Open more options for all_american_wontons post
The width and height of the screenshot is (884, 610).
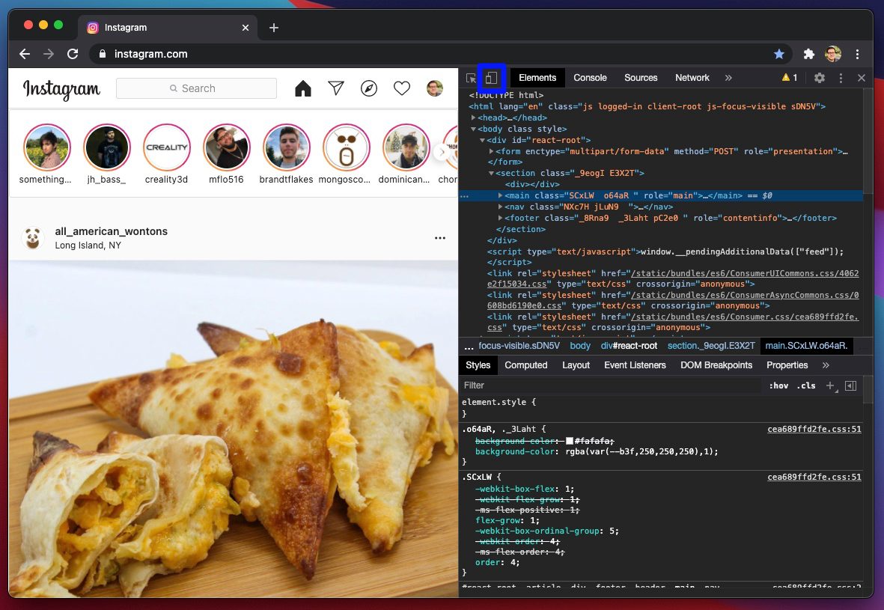click(x=439, y=238)
